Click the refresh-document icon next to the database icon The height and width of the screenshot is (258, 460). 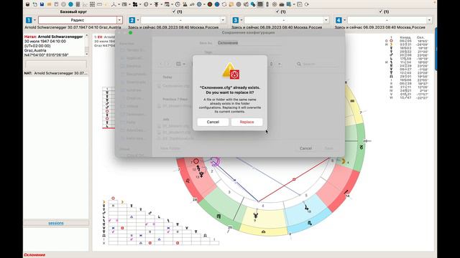pos(34,4)
